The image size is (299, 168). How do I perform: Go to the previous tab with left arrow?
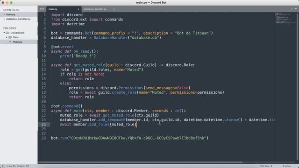point(41,9)
